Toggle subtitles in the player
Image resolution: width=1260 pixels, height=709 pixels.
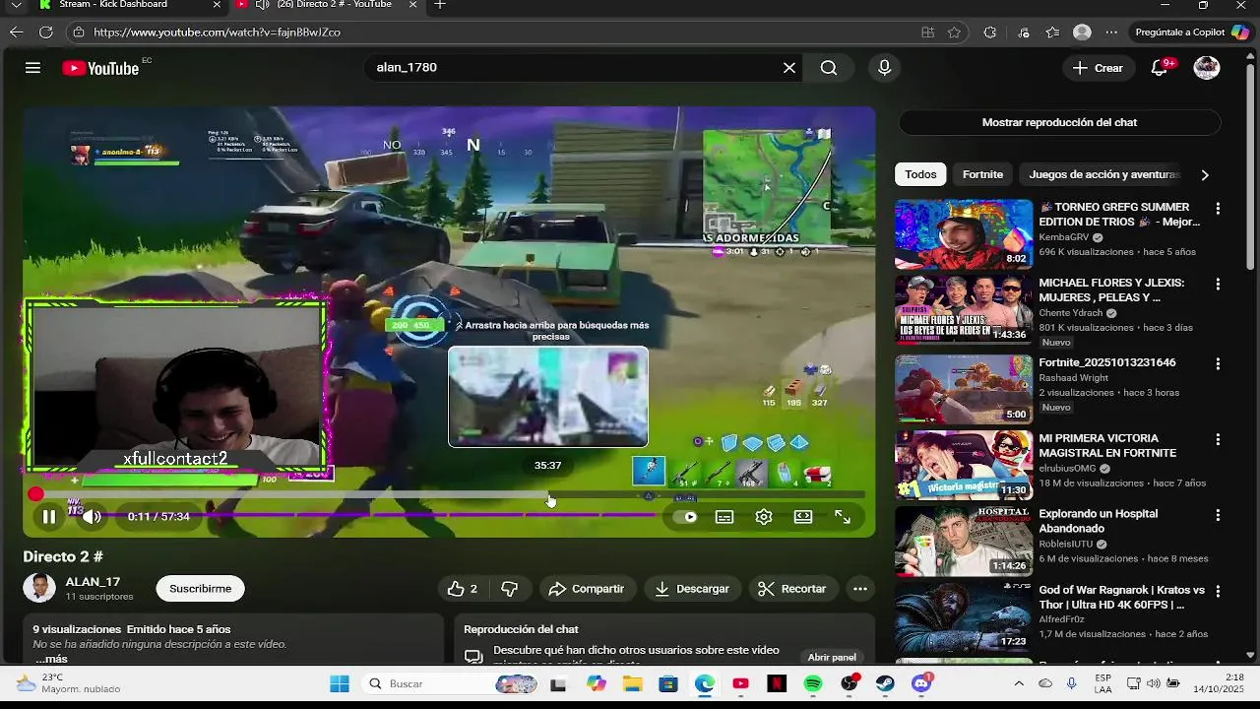pos(724,517)
